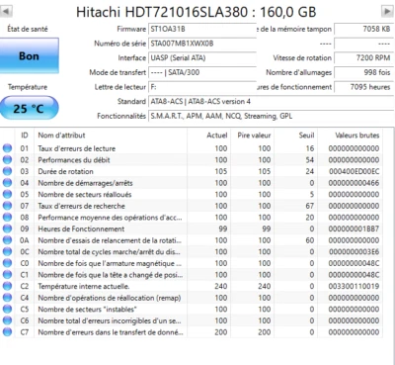Click the 25 °C temperature indicator
The width and height of the screenshot is (395, 365).
tap(29, 108)
